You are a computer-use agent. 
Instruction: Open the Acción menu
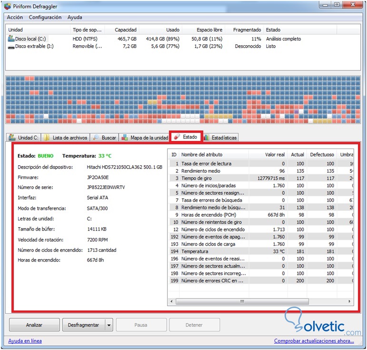15,17
